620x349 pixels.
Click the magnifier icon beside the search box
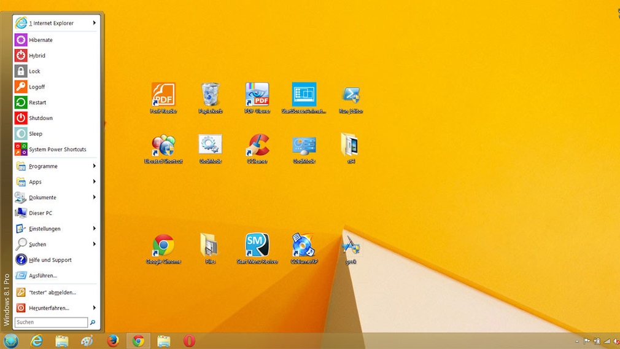coord(93,323)
